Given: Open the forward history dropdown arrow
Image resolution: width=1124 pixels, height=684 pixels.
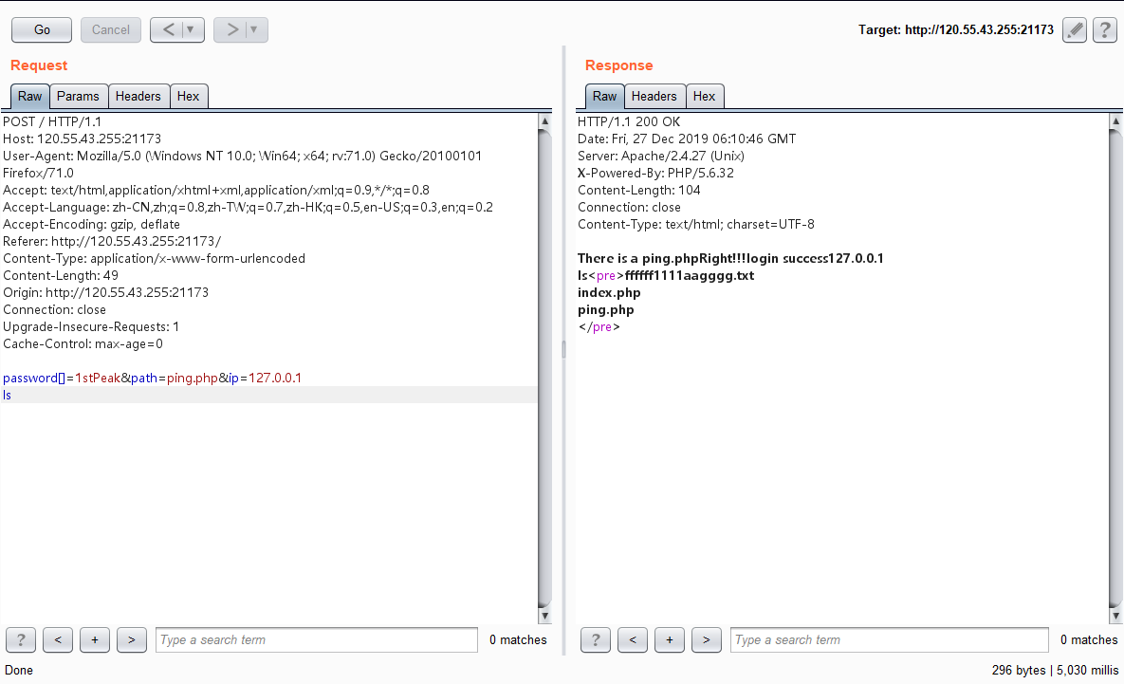Looking at the screenshot, I should (x=254, y=29).
